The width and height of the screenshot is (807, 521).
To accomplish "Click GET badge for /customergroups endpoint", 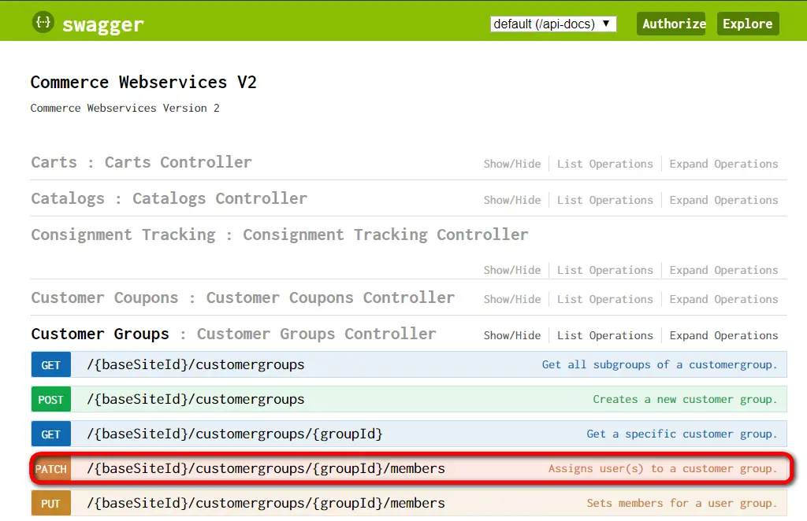I will pyautogui.click(x=51, y=365).
